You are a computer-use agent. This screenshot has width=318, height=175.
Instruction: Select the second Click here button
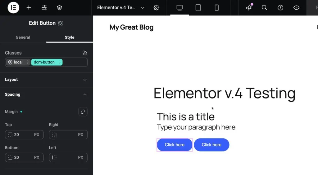click(211, 145)
